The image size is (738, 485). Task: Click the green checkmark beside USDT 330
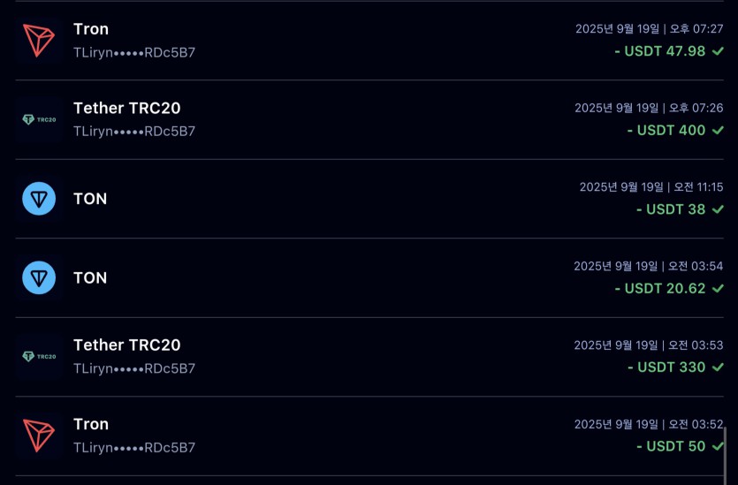tap(718, 367)
